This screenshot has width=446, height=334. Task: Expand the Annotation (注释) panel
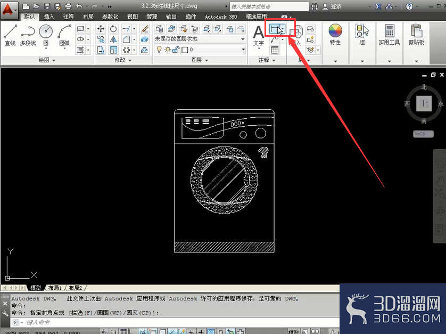(x=267, y=60)
